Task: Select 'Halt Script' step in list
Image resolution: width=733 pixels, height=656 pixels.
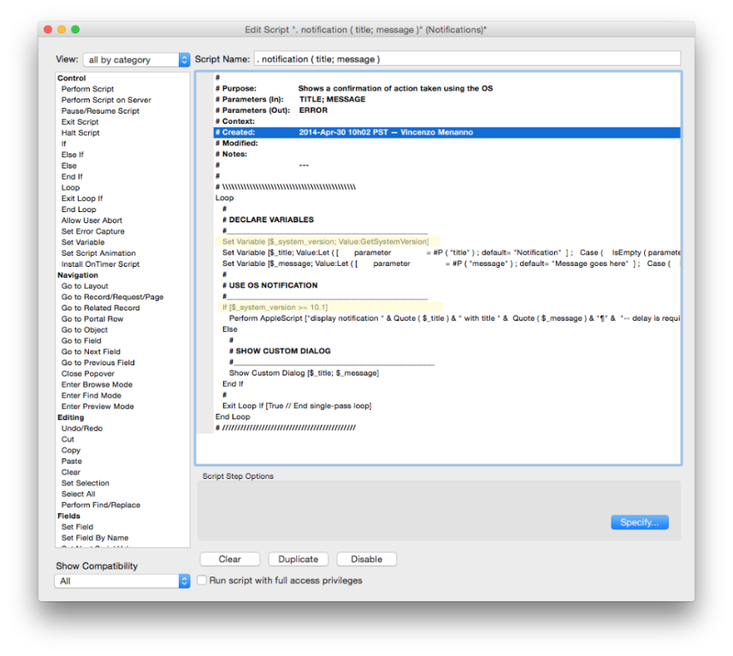Action: click(80, 133)
